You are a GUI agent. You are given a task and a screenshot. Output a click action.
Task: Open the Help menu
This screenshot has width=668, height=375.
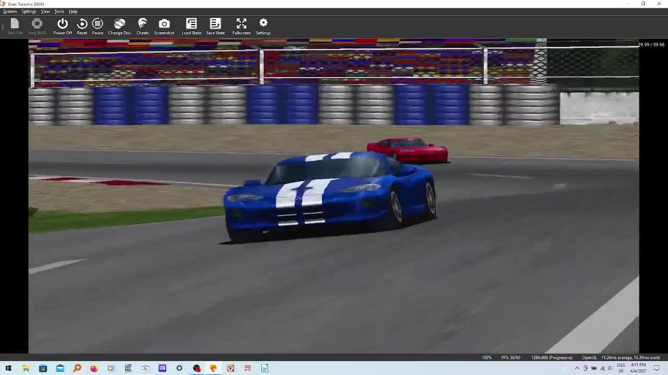[x=73, y=11]
